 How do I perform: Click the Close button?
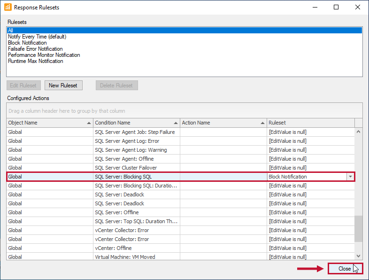point(345,268)
